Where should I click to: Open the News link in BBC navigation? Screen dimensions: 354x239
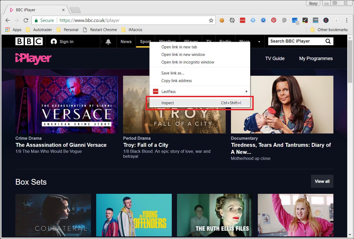click(126, 42)
